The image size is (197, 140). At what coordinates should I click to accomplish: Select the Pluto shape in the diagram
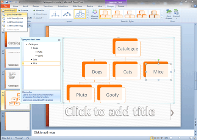coord(82,95)
